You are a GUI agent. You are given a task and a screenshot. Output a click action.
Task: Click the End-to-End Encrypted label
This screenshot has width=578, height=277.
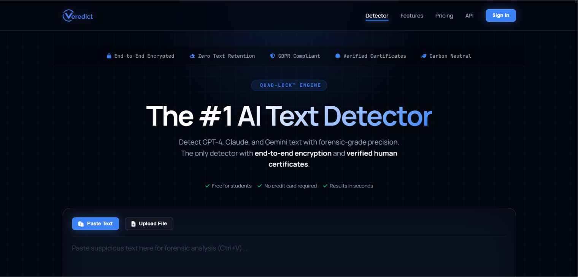(x=144, y=56)
